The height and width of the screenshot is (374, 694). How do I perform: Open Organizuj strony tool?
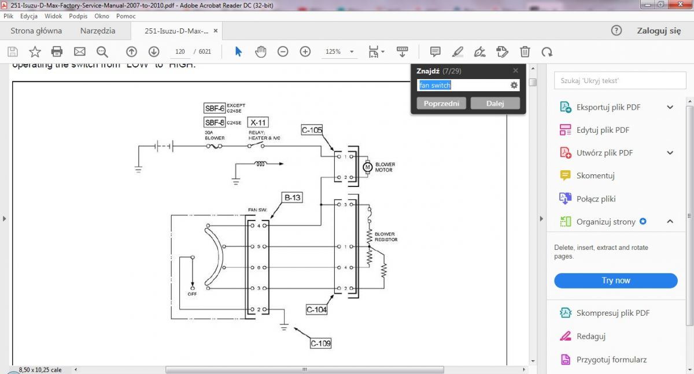[606, 222]
